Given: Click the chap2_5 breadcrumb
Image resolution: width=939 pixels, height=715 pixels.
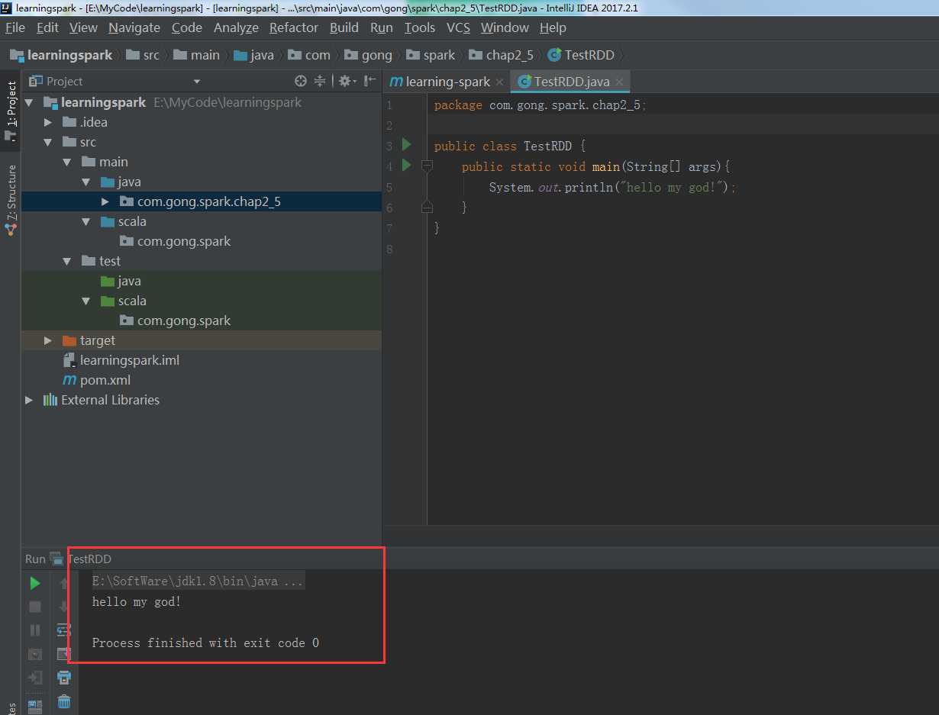Looking at the screenshot, I should coord(502,55).
